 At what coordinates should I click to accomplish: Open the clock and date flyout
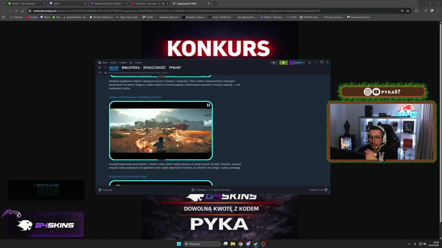(433, 244)
